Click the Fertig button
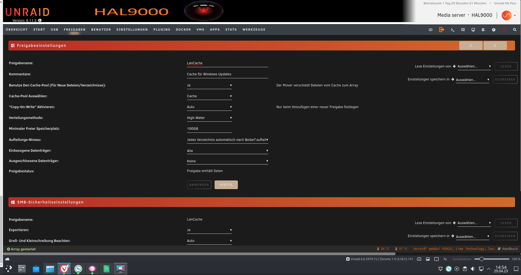This screenshot has width=521, height=275. pyautogui.click(x=226, y=185)
